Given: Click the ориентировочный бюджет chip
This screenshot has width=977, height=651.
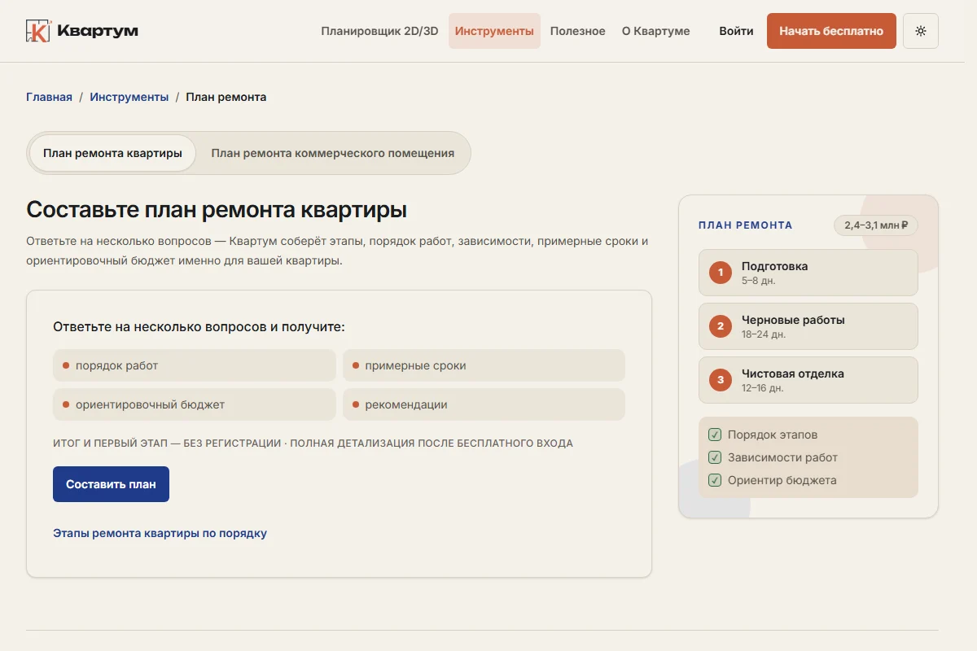Looking at the screenshot, I should tap(195, 404).
